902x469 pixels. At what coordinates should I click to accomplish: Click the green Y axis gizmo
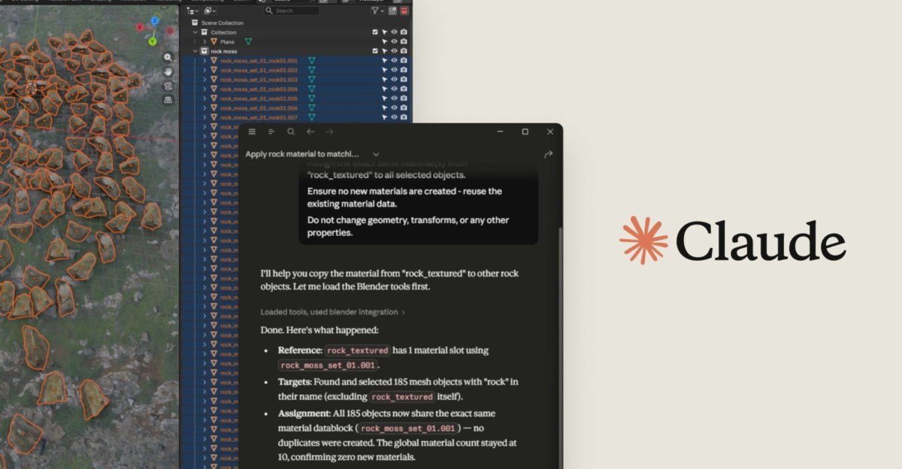click(153, 41)
